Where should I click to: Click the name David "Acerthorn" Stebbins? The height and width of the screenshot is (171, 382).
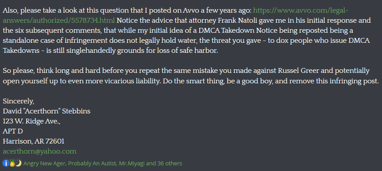click(x=46, y=111)
